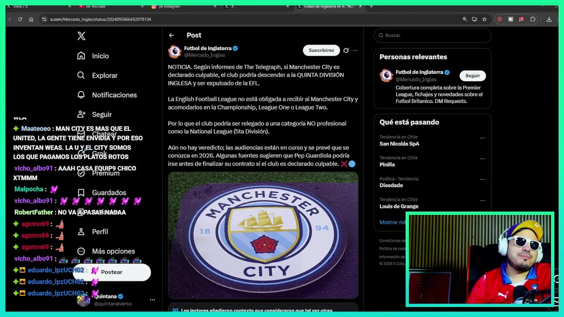The image size is (564, 317).
Task: Open Pinilla trend
Action: 387,164
